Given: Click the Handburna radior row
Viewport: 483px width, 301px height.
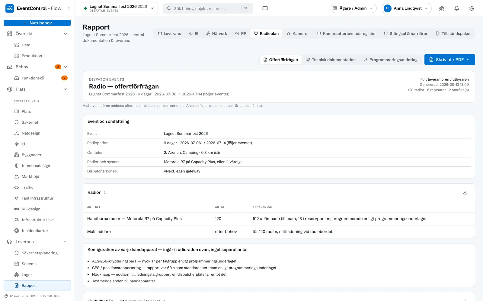Looking at the screenshot, I should [279, 219].
